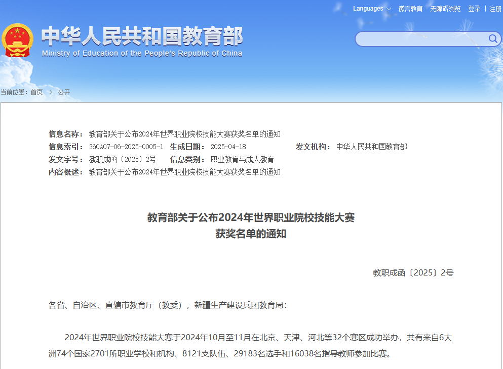
Task: Click the 内容概述 label
Action: point(66,172)
